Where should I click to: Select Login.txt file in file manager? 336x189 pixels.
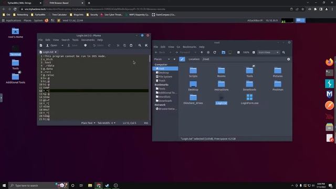pyautogui.click(x=221, y=99)
